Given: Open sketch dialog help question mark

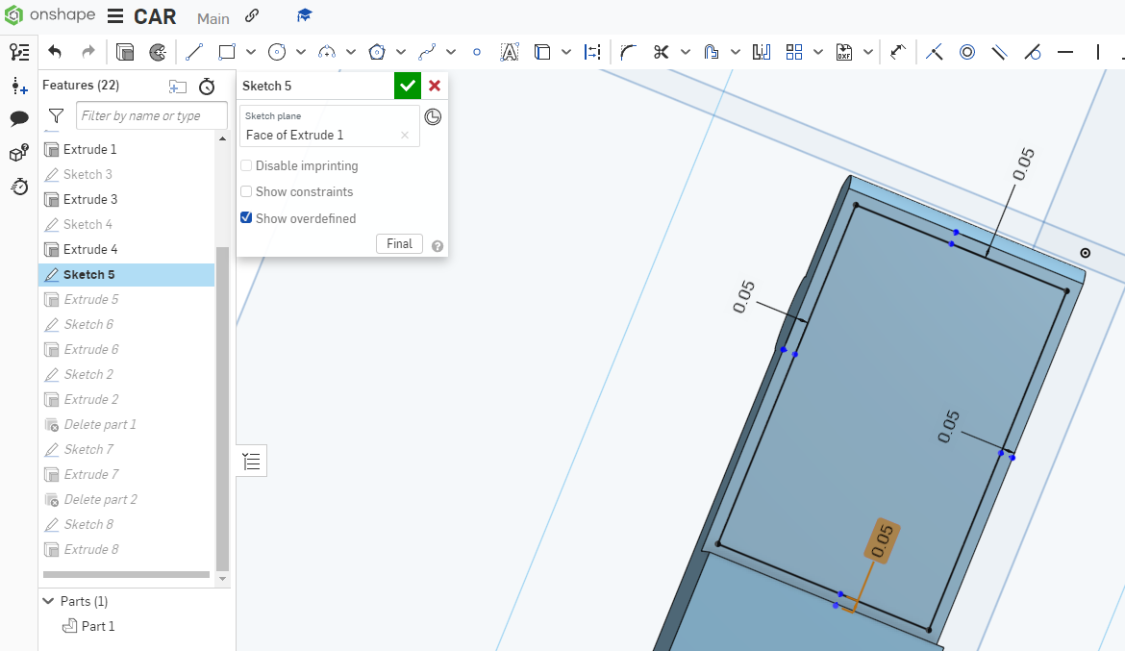Looking at the screenshot, I should point(437,246).
